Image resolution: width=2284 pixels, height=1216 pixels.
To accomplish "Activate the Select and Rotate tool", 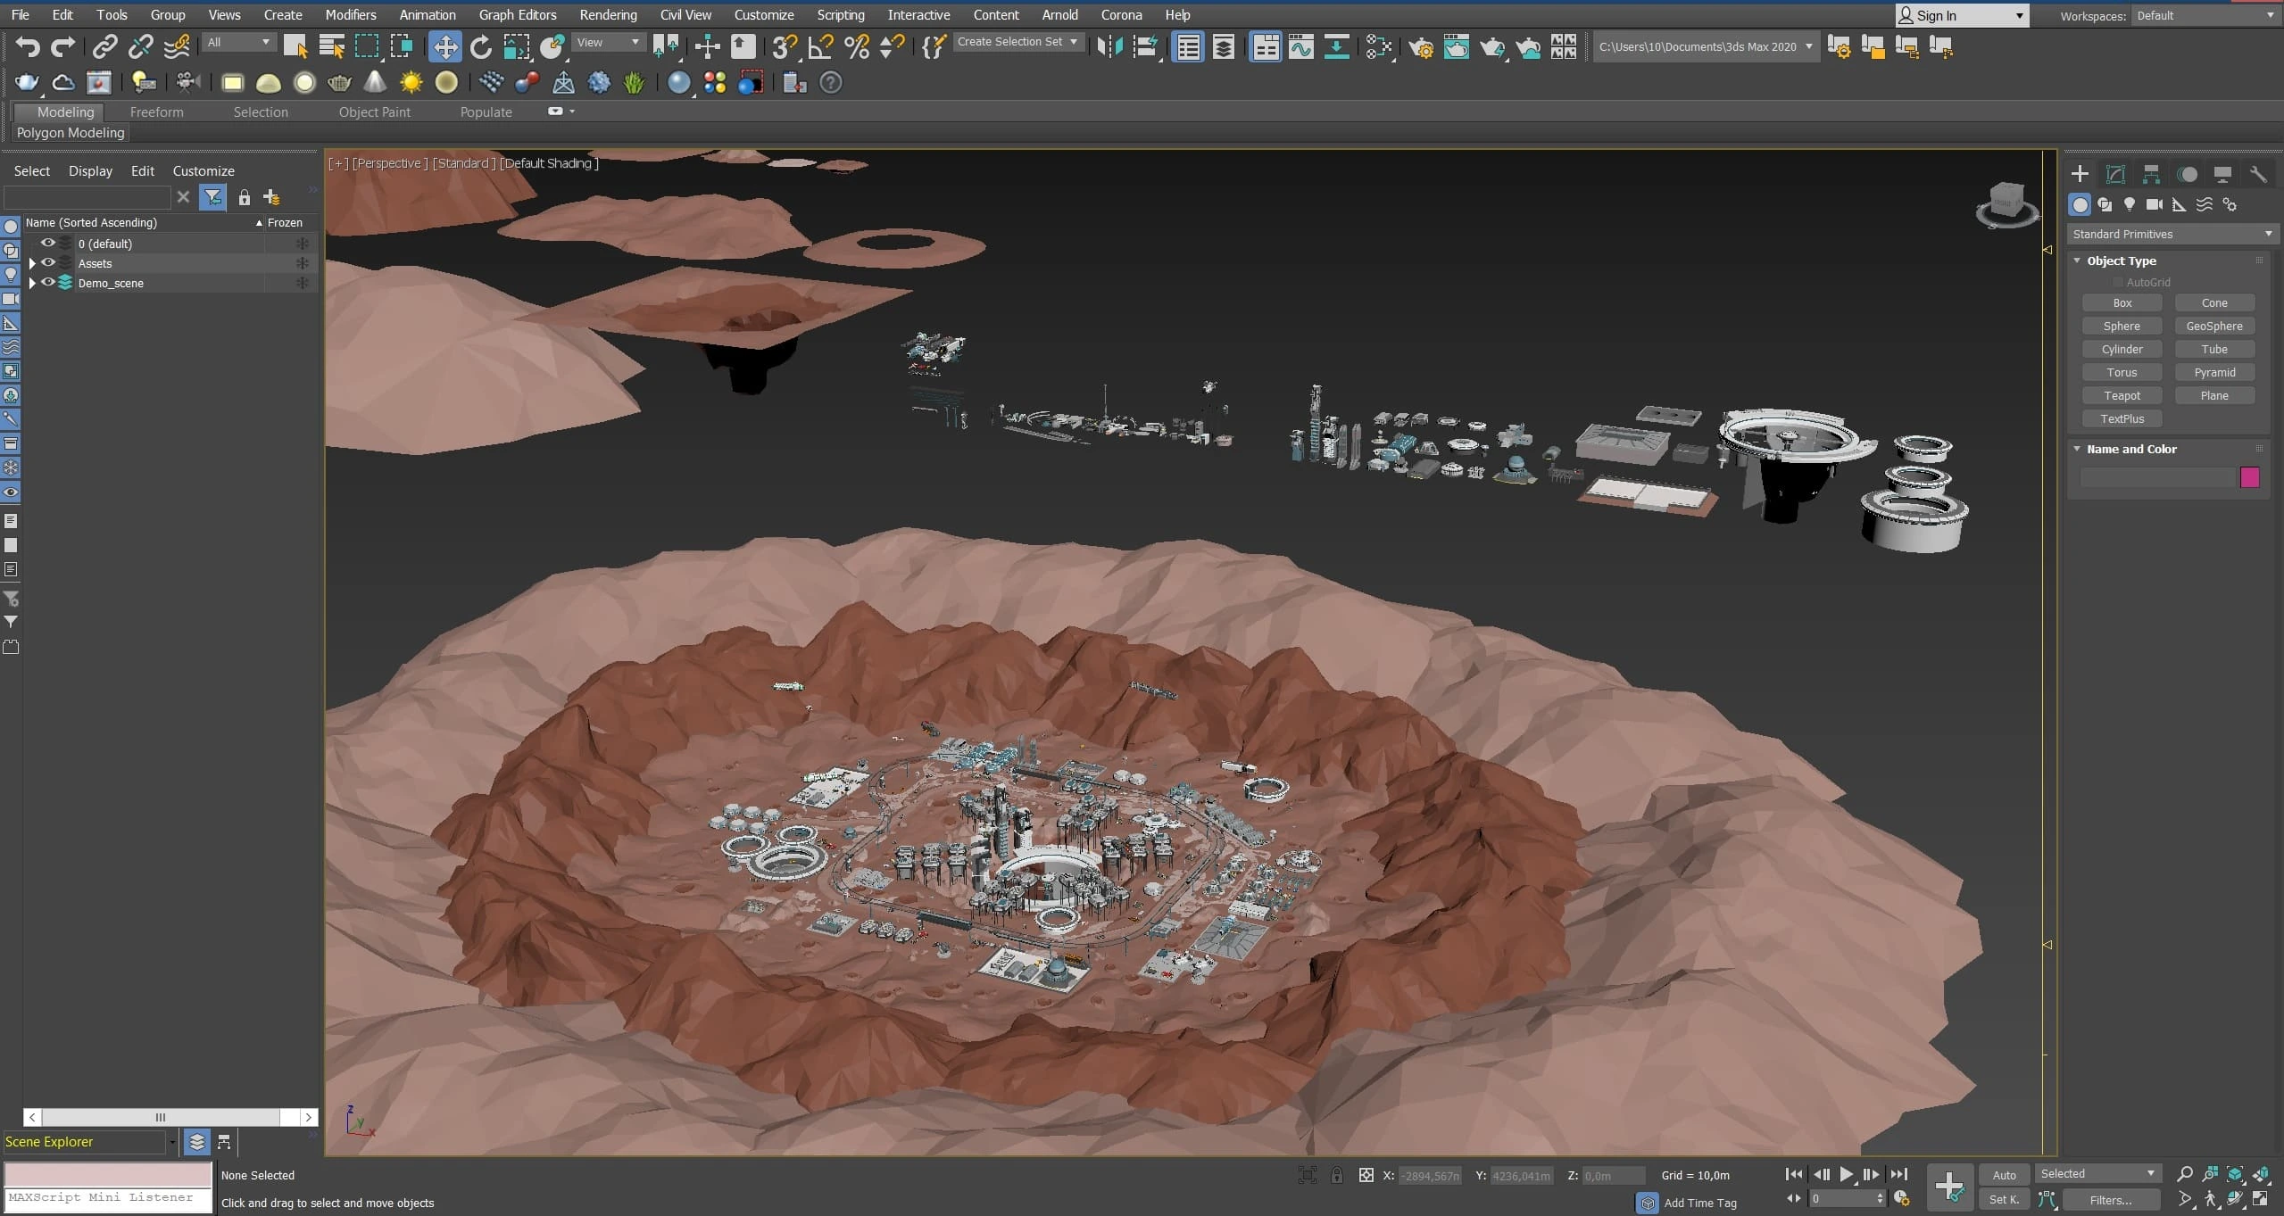I will (481, 46).
